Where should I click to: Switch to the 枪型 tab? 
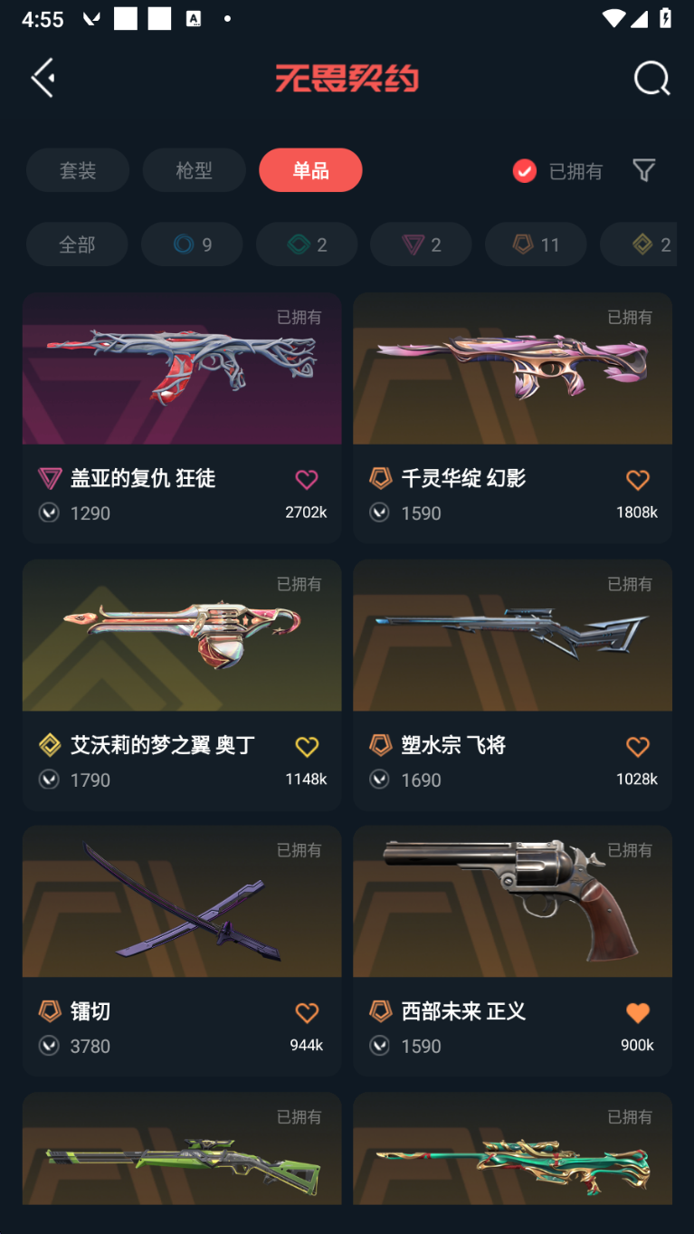point(194,170)
